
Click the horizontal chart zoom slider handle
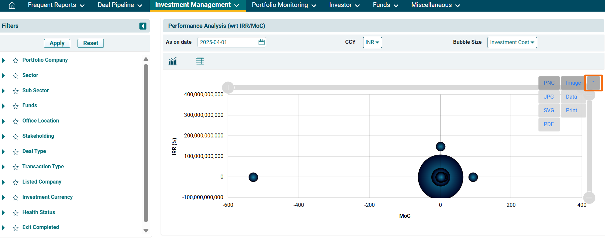228,88
